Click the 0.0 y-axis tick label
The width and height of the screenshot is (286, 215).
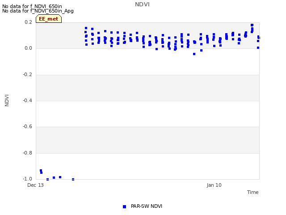click(x=28, y=48)
